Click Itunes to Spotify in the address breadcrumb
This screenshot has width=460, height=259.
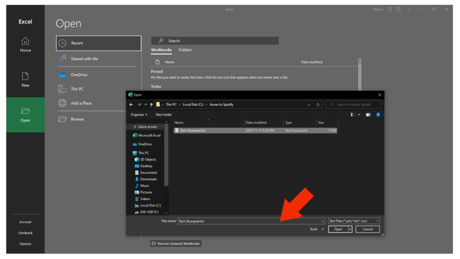coord(221,105)
